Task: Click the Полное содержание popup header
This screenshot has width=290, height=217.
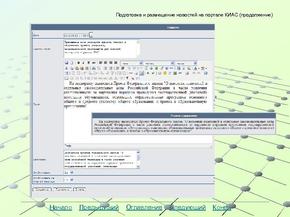Action: tap(184, 116)
